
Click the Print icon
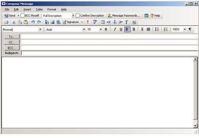6,22
